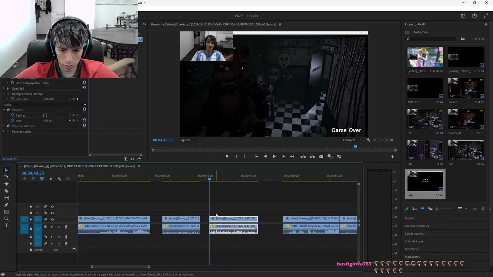This screenshot has width=493, height=277.
Task: Open program monitor settings wrench
Action: pyautogui.click(x=368, y=140)
